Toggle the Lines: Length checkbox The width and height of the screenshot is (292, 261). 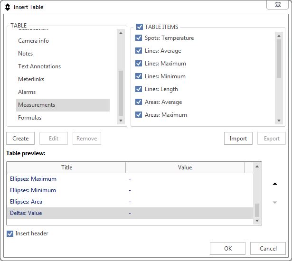click(139, 89)
